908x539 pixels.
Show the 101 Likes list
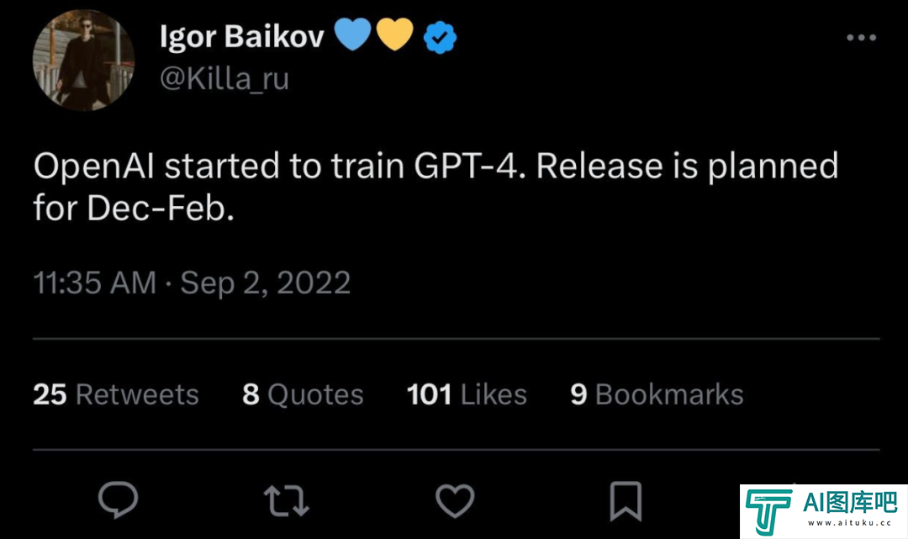[x=467, y=394]
